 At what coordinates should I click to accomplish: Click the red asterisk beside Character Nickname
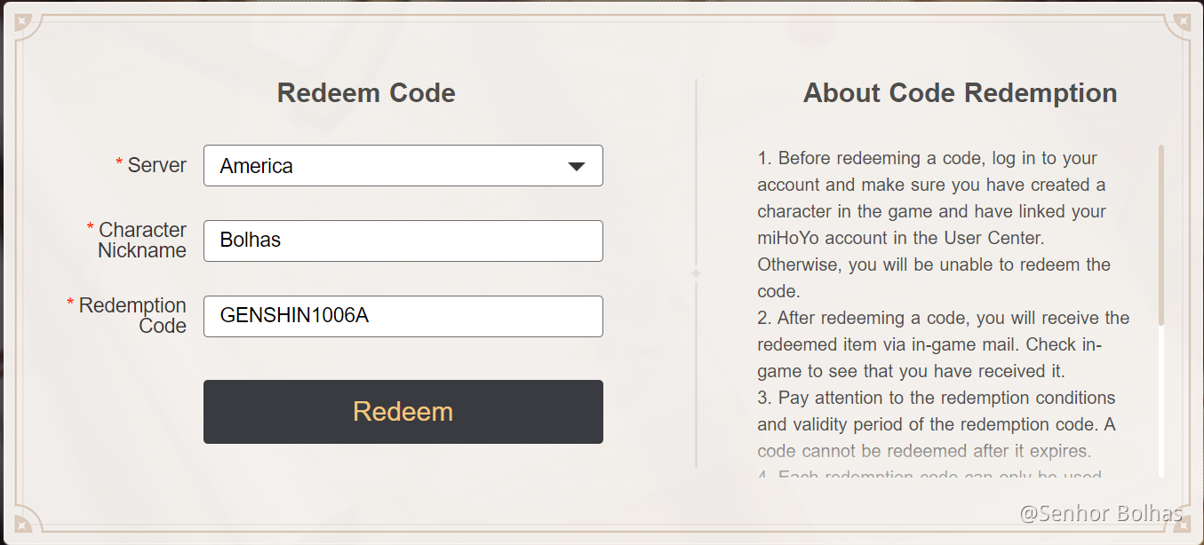point(89,224)
